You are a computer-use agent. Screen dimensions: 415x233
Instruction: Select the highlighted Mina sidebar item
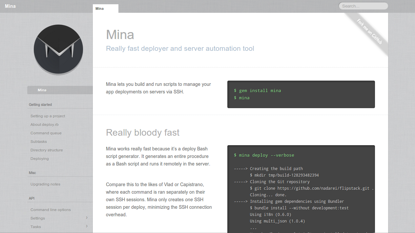pos(60,90)
